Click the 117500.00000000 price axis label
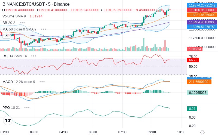218x136 pixels. pyautogui.click(x=202, y=38)
